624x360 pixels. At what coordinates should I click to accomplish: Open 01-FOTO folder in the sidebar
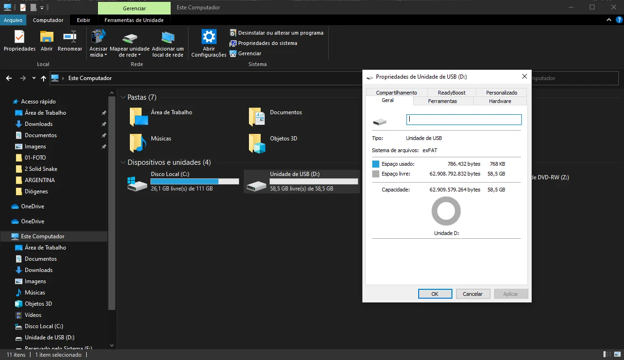point(35,158)
